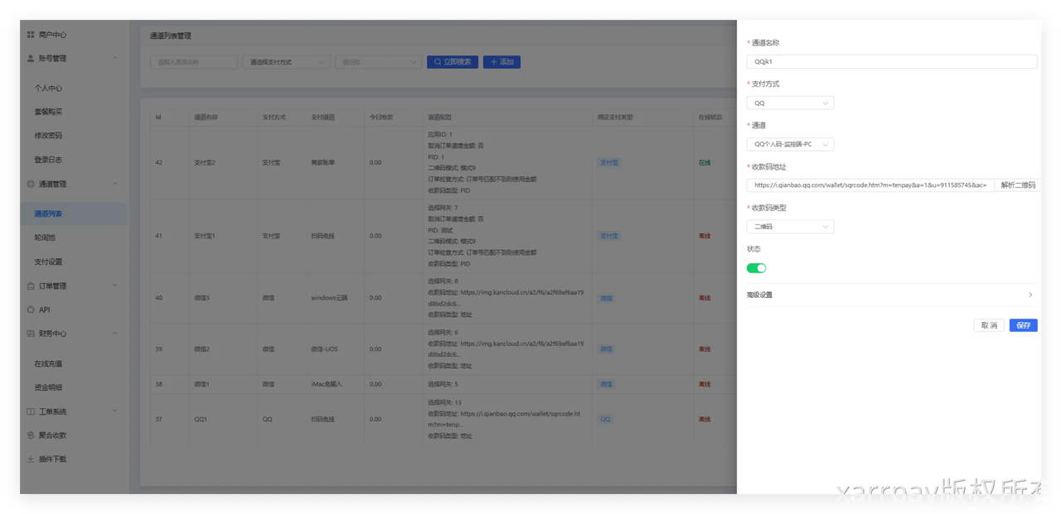Click the 聚合收款 icon in sidebar
The height and width of the screenshot is (514, 1061).
click(x=31, y=435)
